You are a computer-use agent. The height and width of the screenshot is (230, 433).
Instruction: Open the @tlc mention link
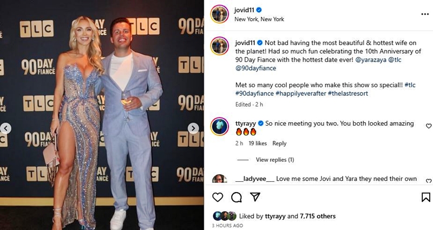click(395, 60)
